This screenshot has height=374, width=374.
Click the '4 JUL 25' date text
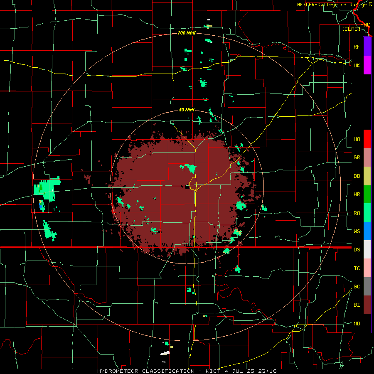click(x=241, y=371)
